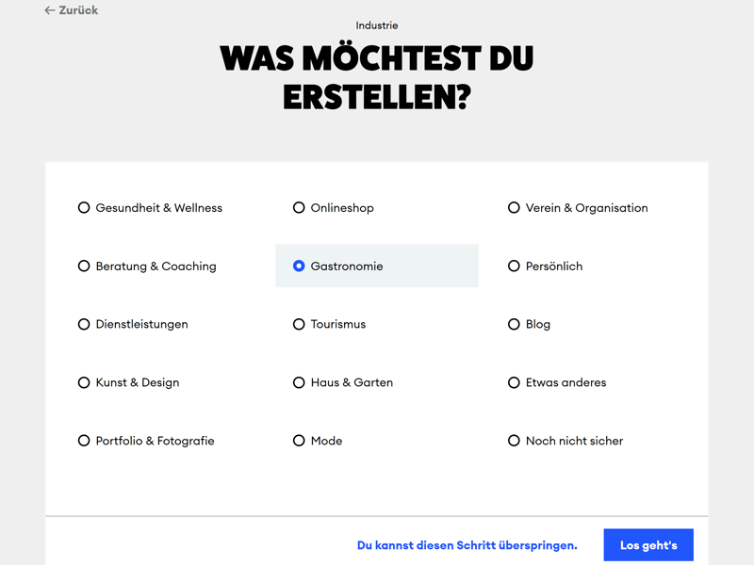Choose Noch nicht sicher option

click(514, 441)
